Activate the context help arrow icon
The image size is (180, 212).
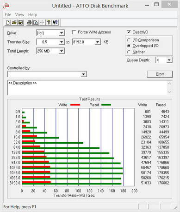point(55,23)
